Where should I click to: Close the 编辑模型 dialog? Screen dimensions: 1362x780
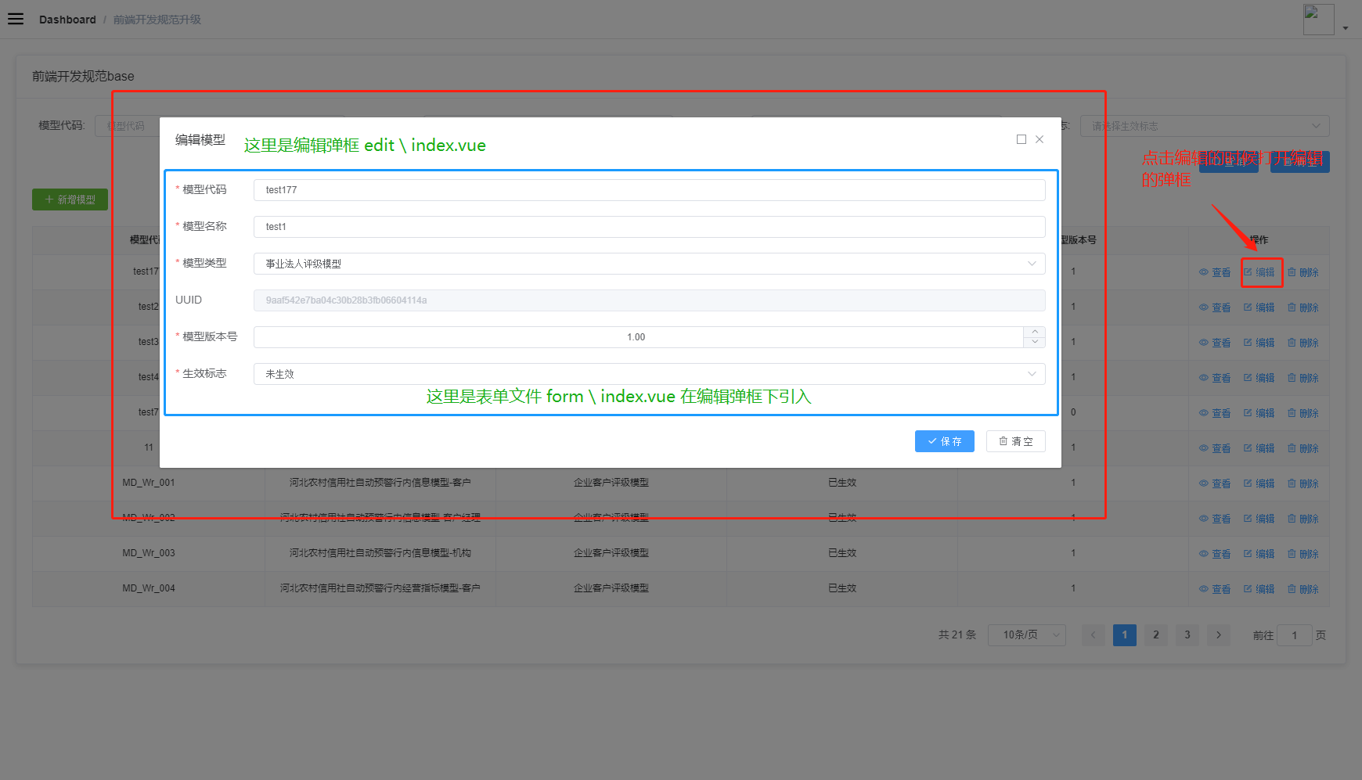(1040, 139)
